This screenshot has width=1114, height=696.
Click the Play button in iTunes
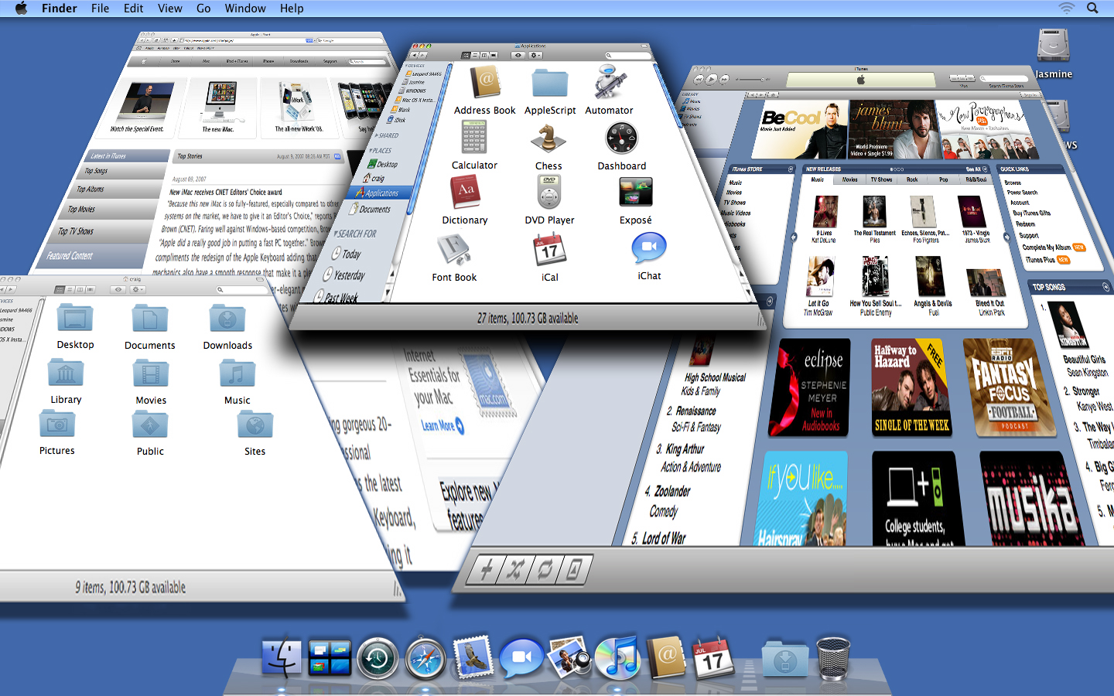[712, 79]
